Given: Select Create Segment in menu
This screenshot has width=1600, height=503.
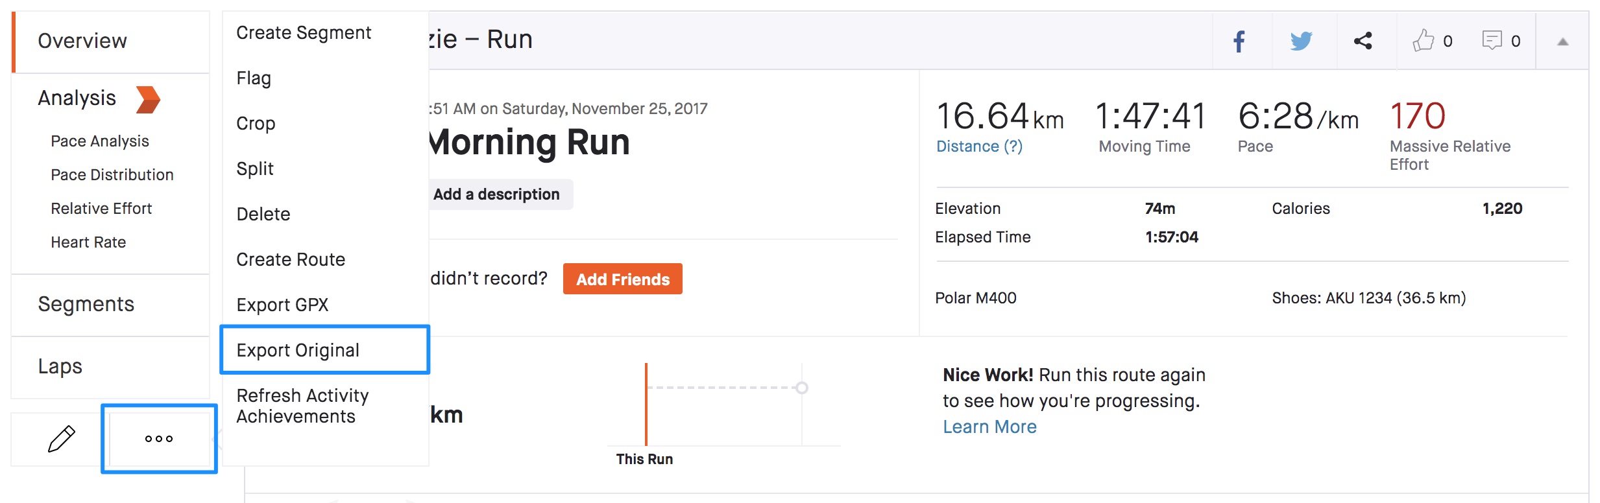Looking at the screenshot, I should [x=304, y=32].
